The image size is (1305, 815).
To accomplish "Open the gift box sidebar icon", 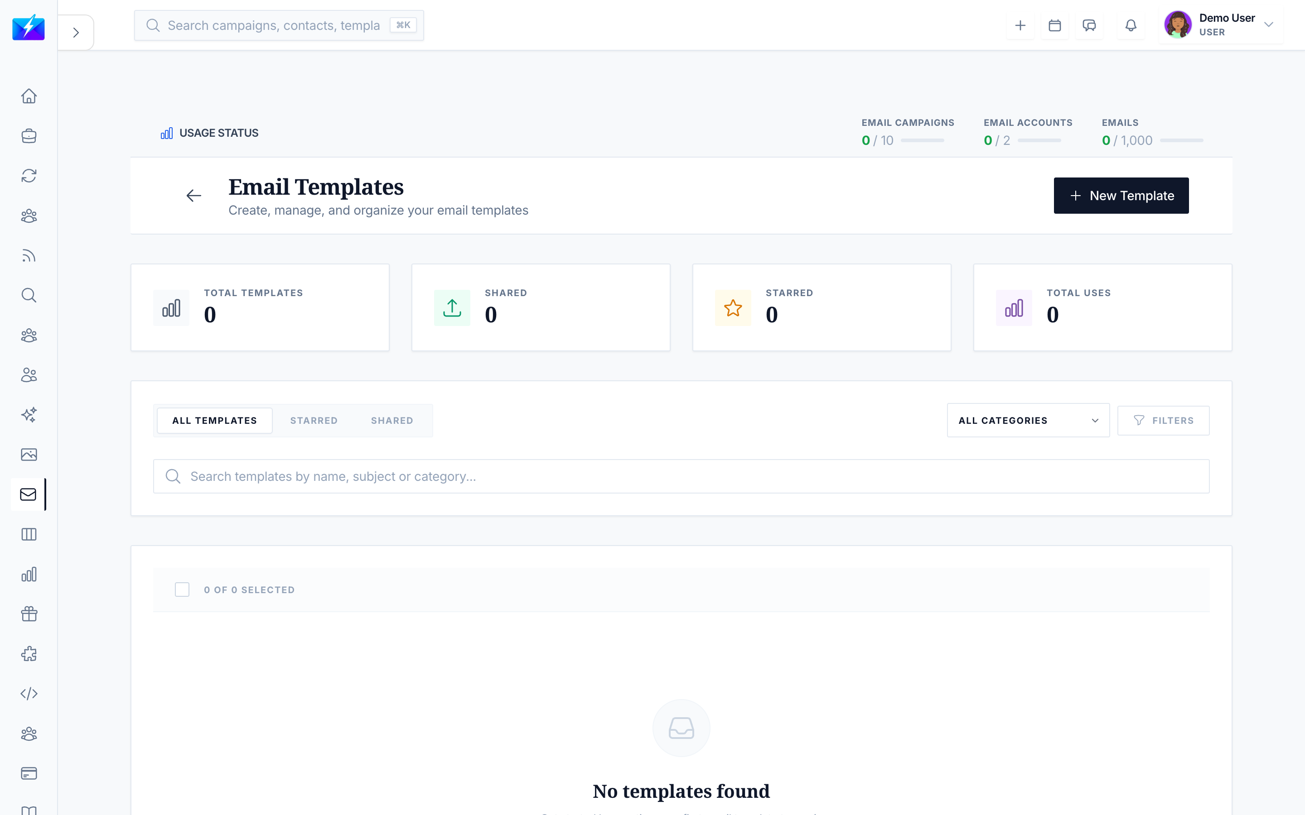I will 29,614.
